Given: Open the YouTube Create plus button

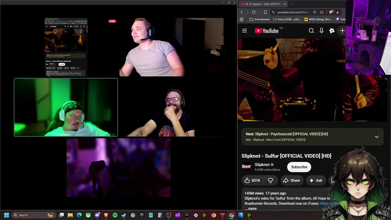Looking at the screenshot, I should [342, 31].
